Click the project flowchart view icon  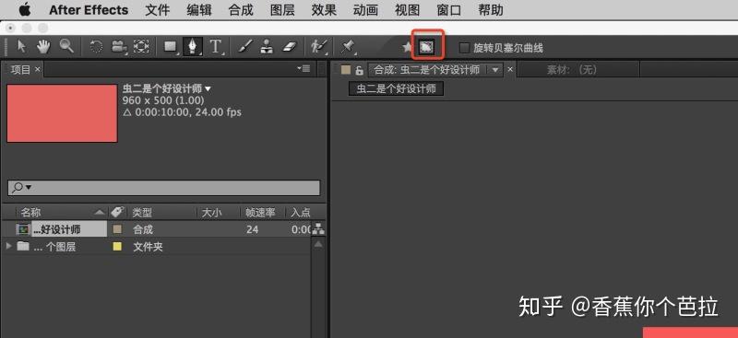click(318, 229)
